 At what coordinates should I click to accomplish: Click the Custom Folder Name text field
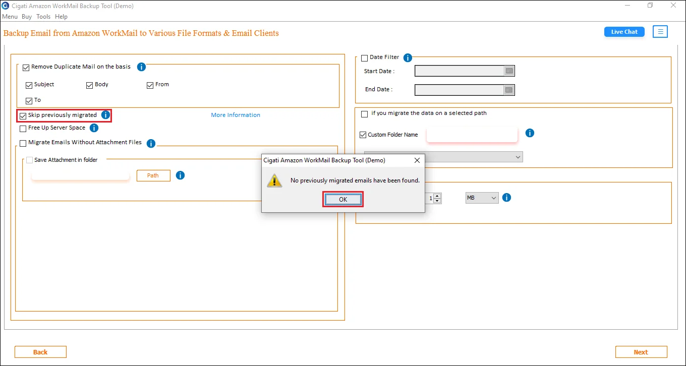(472, 135)
